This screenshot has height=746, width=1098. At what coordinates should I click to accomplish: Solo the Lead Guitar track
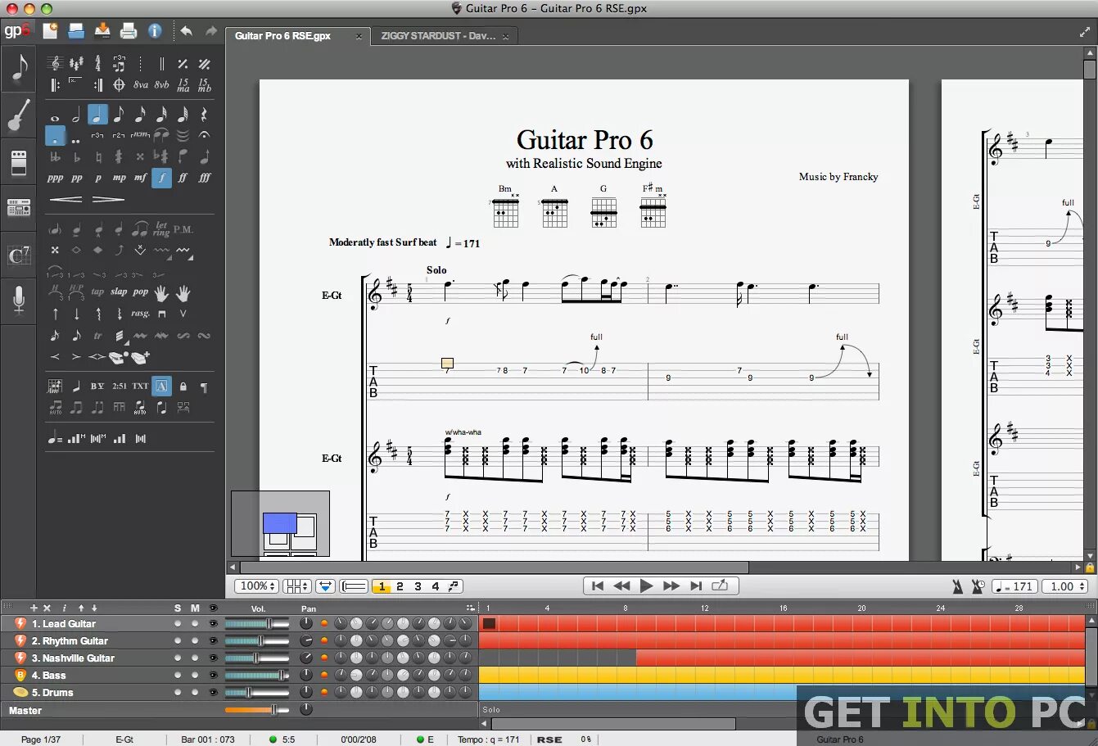pyautogui.click(x=178, y=624)
